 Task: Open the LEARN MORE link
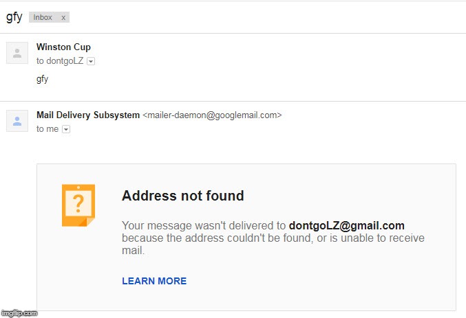(154, 281)
